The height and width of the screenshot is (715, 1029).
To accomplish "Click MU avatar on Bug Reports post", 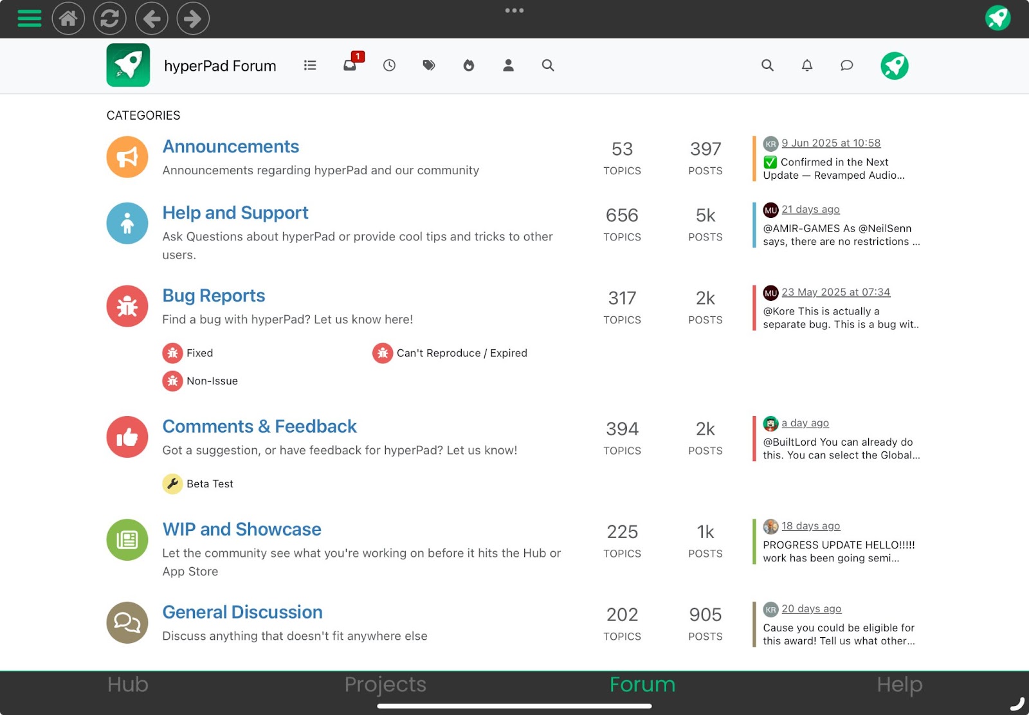I will (770, 293).
